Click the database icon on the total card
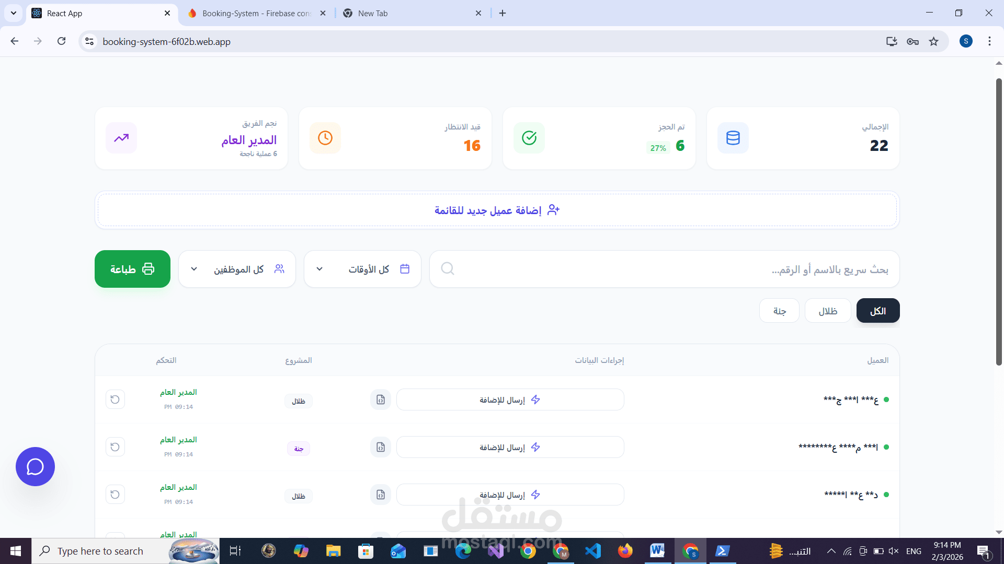 tap(733, 138)
